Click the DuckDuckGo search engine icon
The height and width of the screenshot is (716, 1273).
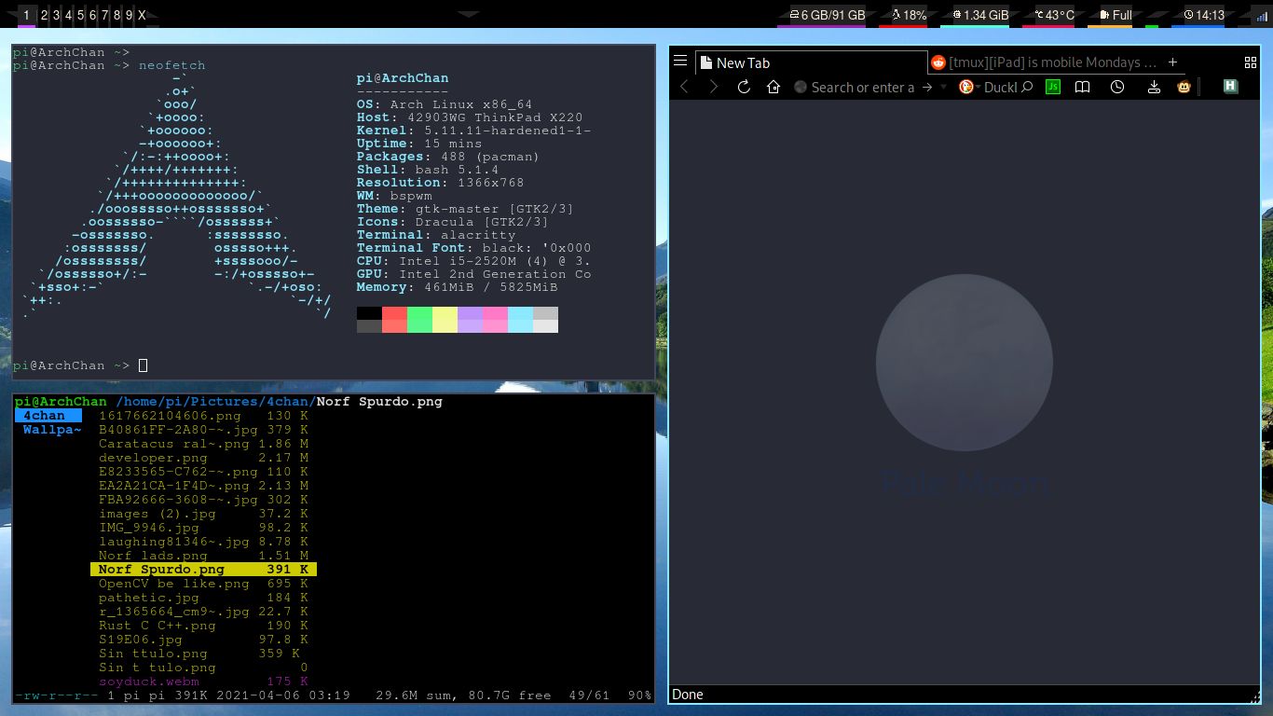[965, 86]
